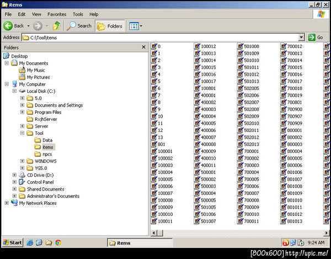Expand the YGS.0 folder

point(22,168)
